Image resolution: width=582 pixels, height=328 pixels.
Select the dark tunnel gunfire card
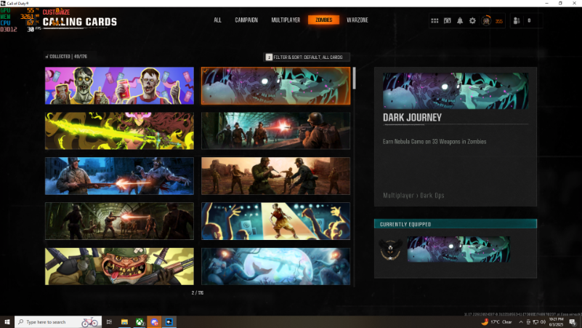click(119, 221)
